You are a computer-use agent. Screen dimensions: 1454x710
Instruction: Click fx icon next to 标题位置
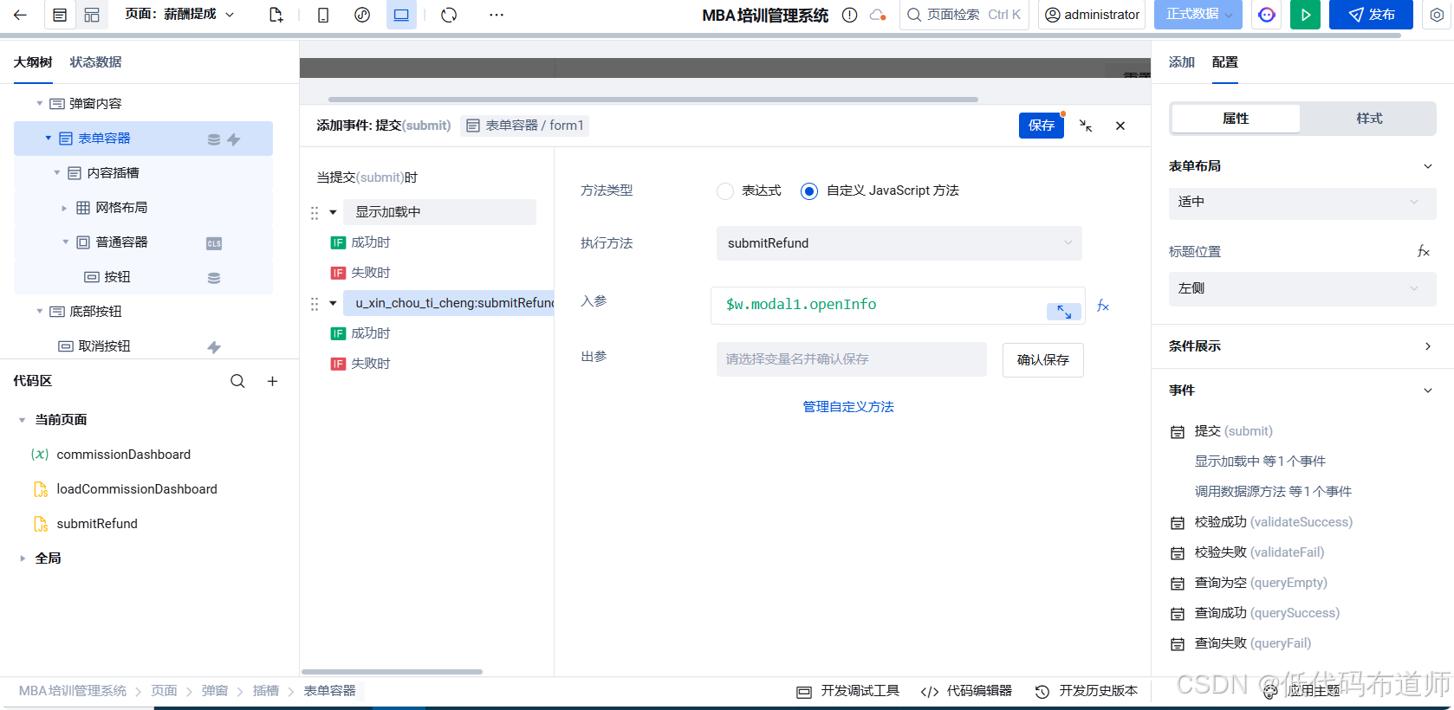pos(1423,251)
